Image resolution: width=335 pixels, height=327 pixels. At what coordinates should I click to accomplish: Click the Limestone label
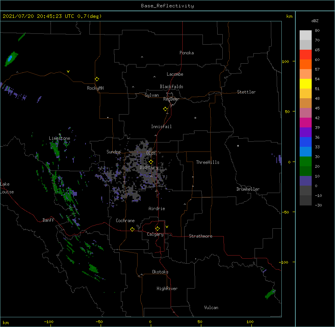[59, 138]
